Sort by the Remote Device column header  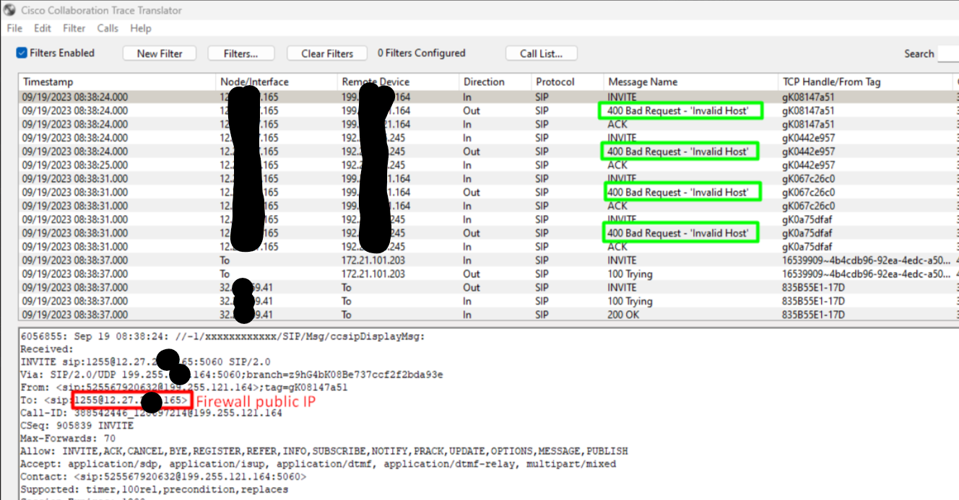[x=398, y=82]
